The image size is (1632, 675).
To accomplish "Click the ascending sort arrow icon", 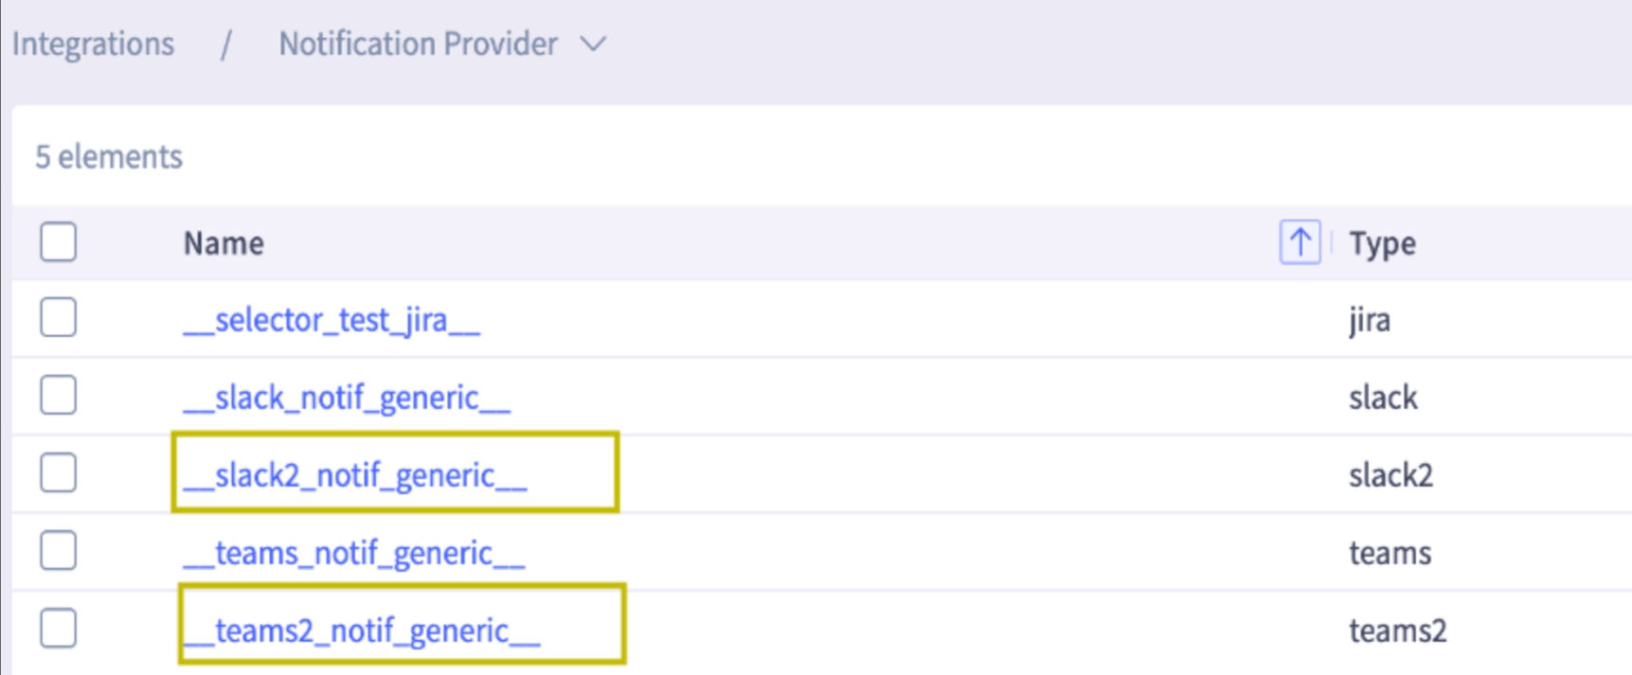I will click(1300, 242).
